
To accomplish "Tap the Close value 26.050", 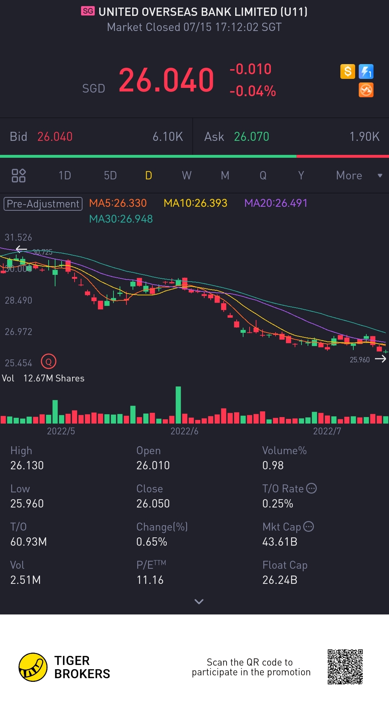I will [153, 504].
